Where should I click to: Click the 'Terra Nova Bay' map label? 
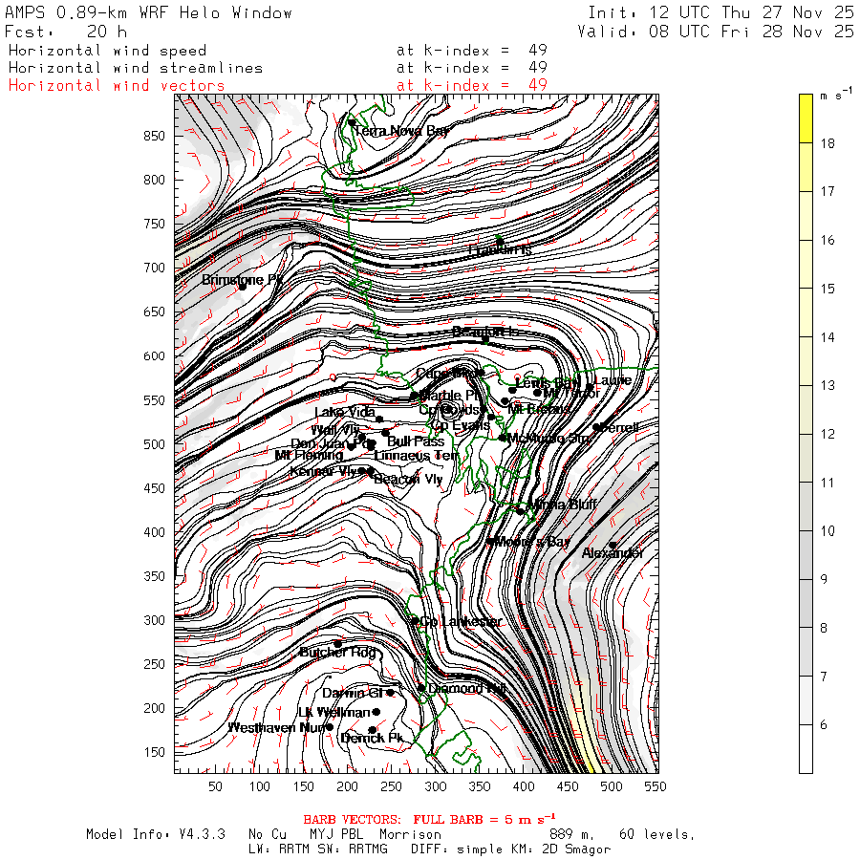401,131
